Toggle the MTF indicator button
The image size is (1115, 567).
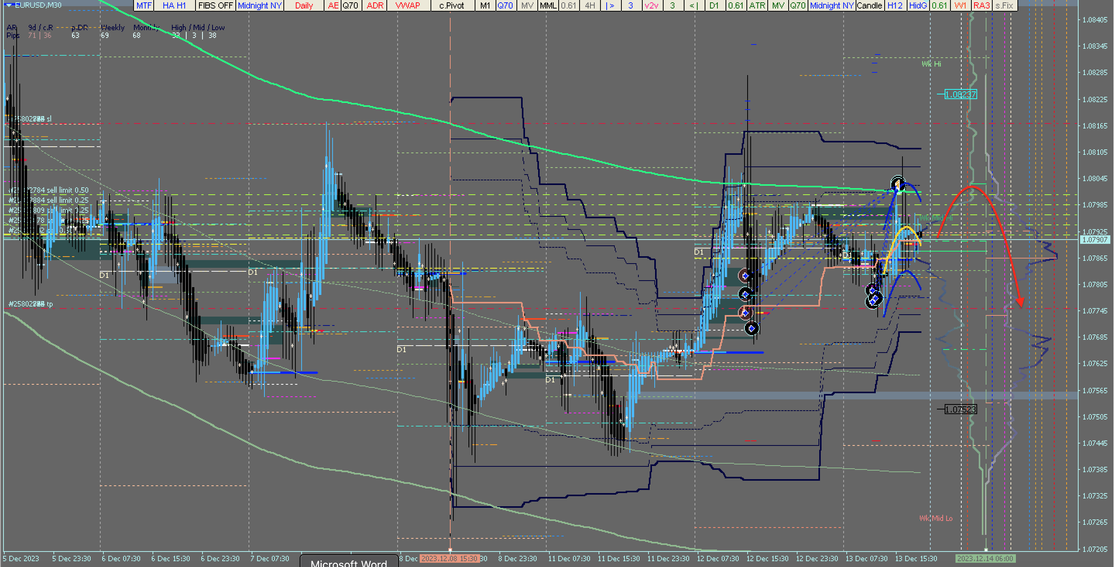(x=144, y=6)
